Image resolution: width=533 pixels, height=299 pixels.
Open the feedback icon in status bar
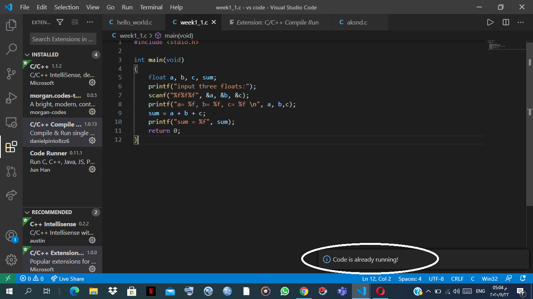pos(508,279)
